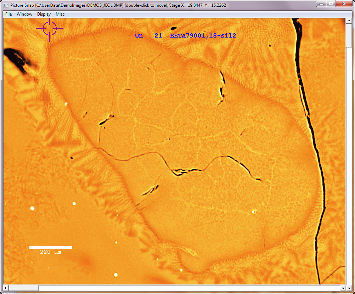Open the File menu
This screenshot has height=294, width=355.
pyautogui.click(x=9, y=14)
